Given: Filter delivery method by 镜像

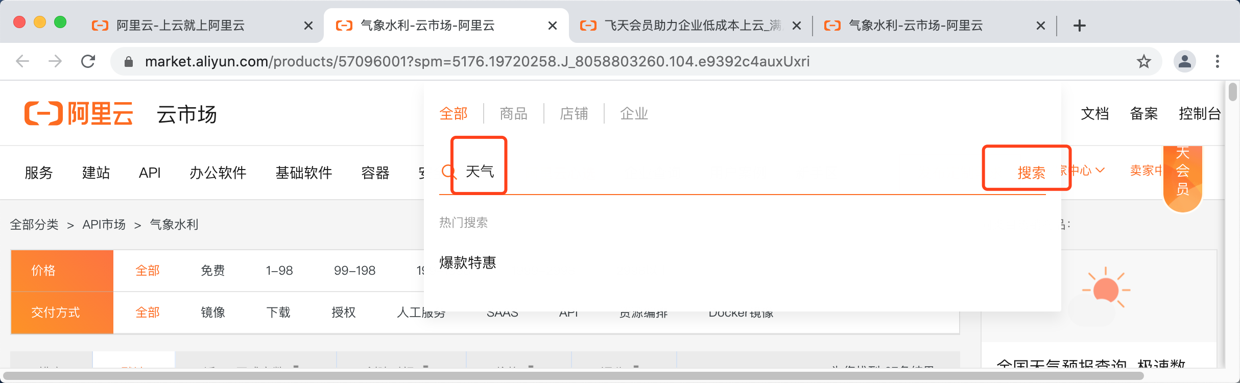Looking at the screenshot, I should tap(213, 313).
